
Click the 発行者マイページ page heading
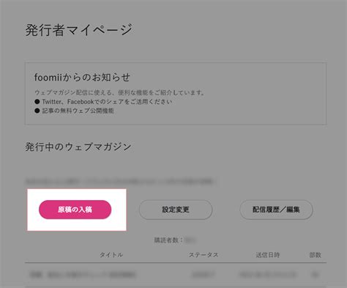tap(79, 30)
